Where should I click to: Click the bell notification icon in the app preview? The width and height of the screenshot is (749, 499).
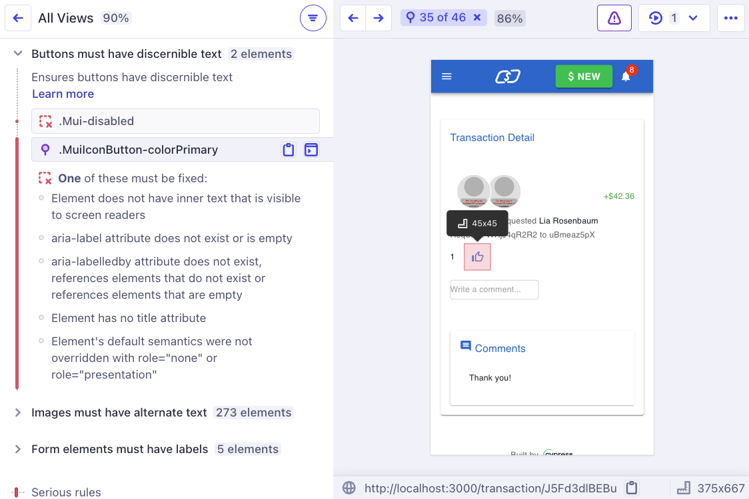click(x=625, y=76)
